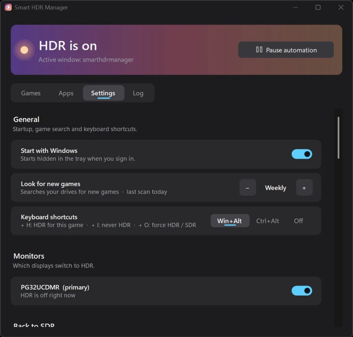Select the Settings tab

[x=103, y=93]
